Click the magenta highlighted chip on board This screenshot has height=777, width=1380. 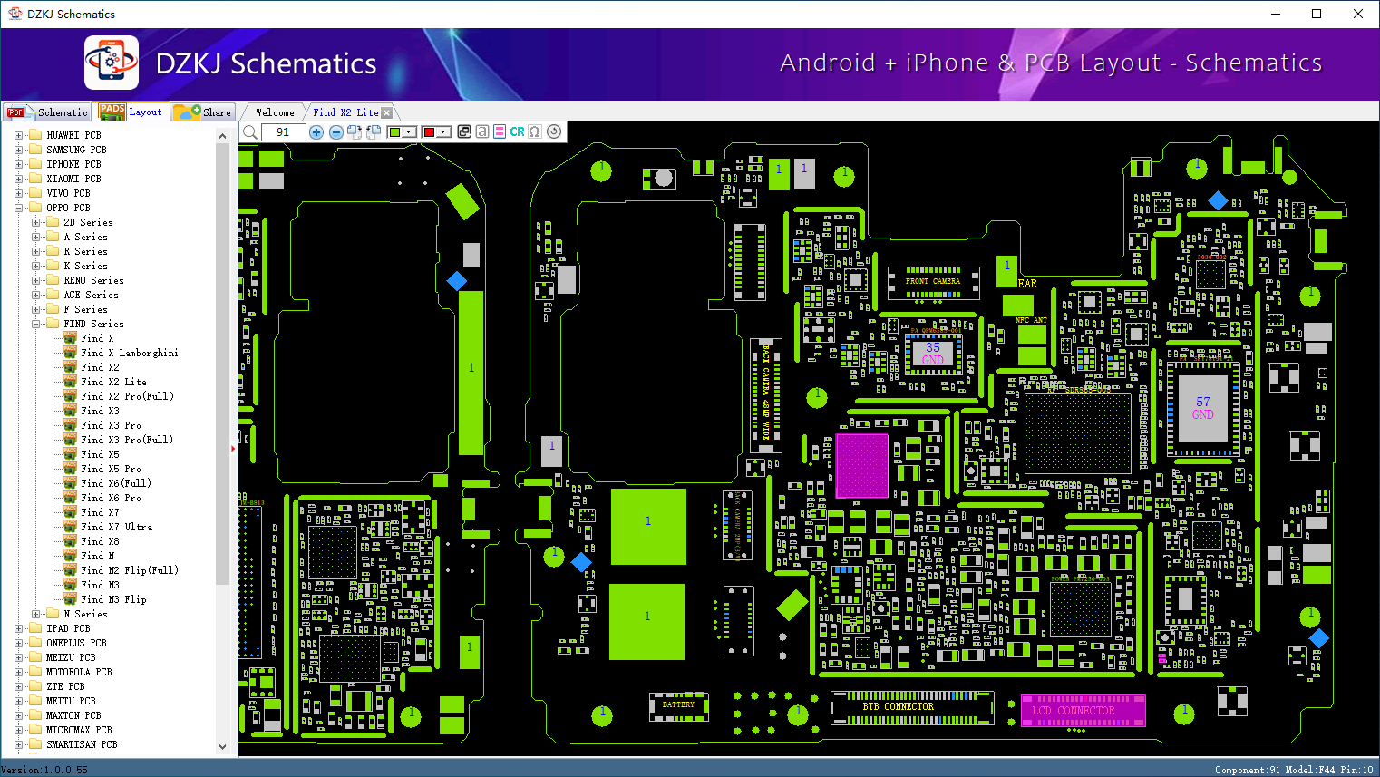(861, 466)
